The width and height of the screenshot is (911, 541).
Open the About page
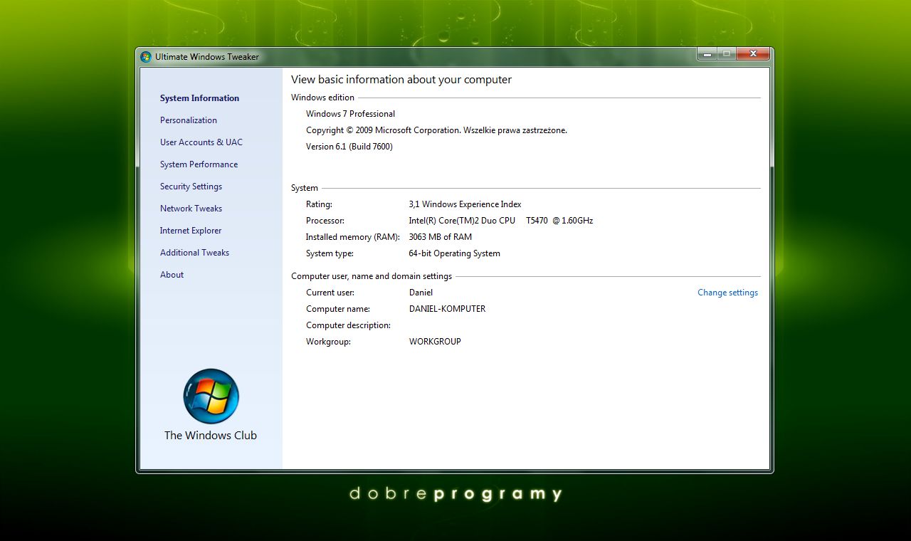pos(172,275)
